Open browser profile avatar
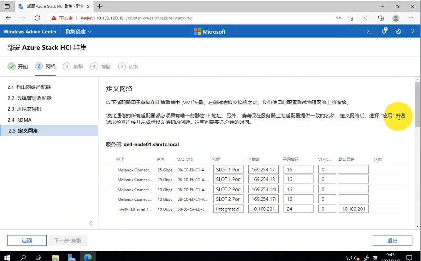The height and width of the screenshot is (261, 421). 396,18
